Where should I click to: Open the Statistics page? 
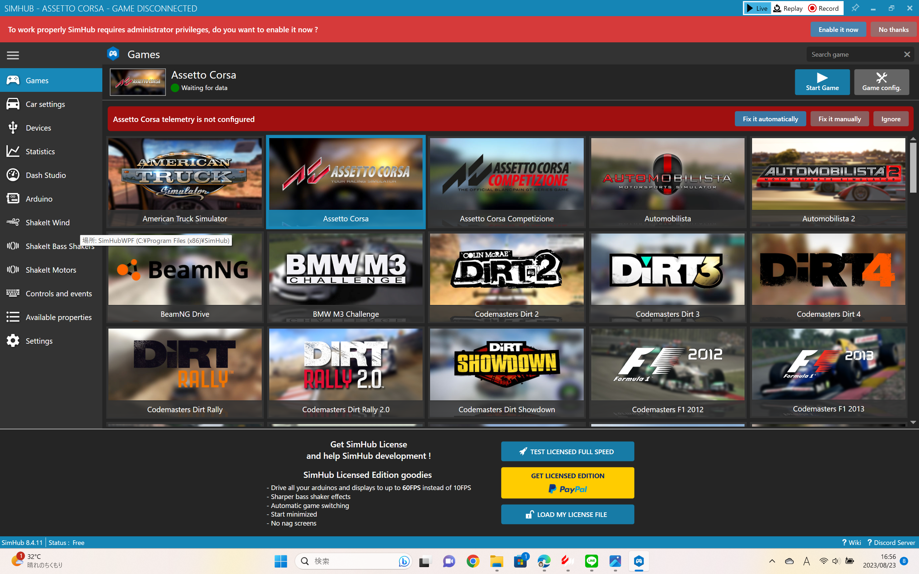point(40,151)
